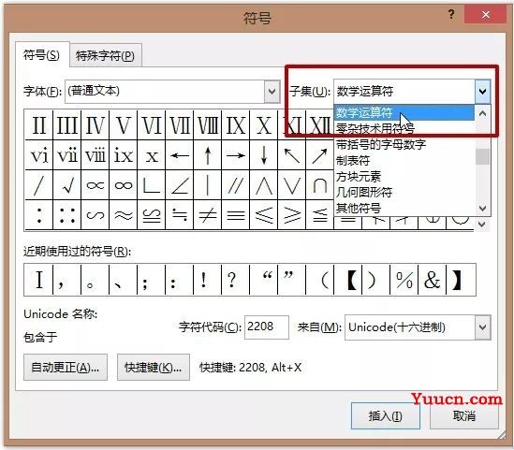Select Roman numeral Ⅴ symbol
The width and height of the screenshot is (514, 450).
point(124,125)
